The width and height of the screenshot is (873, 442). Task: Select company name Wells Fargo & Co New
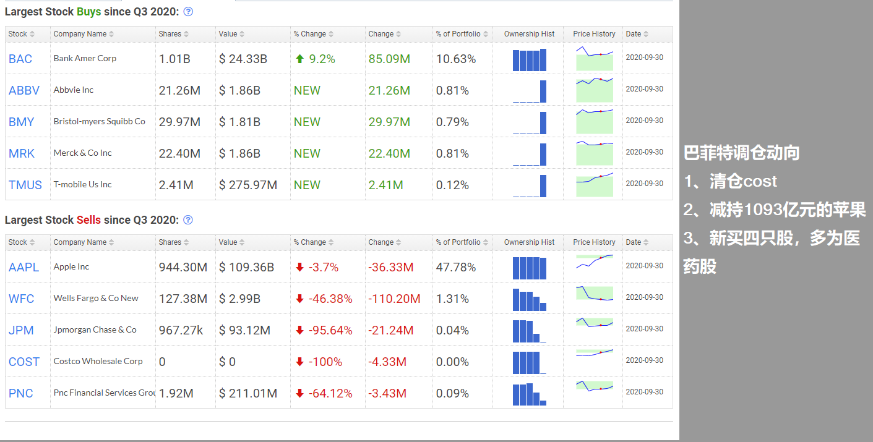click(96, 298)
